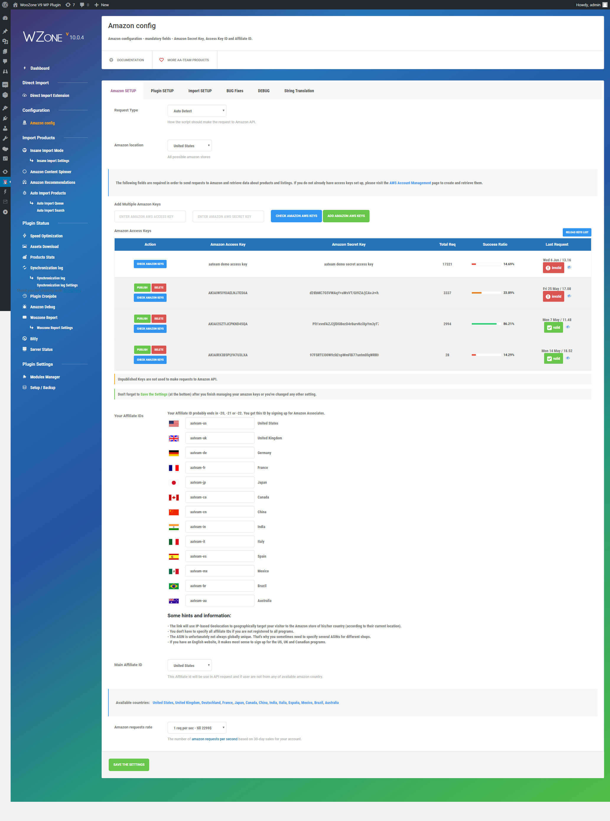Image resolution: width=610 pixels, height=821 pixels.
Task: Toggle eye icon for aateam demo access key row
Action: [569, 267]
